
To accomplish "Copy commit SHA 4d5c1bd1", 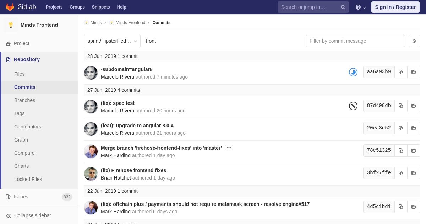I will (x=401, y=207).
